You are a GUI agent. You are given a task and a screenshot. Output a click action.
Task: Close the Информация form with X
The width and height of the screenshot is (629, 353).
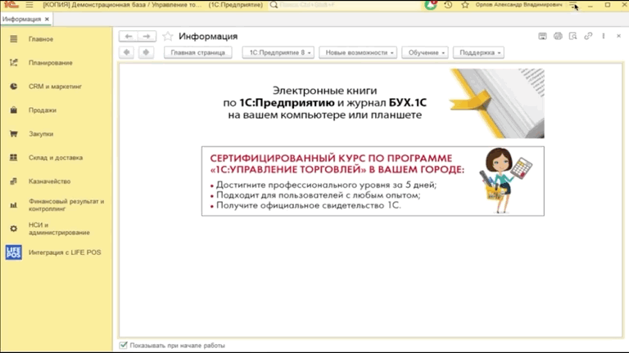tap(618, 36)
